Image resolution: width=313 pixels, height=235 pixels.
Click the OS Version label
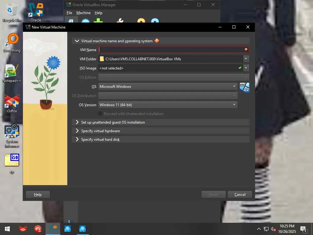87,105
